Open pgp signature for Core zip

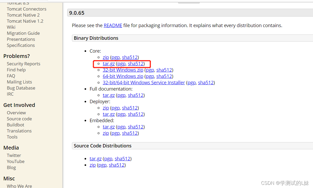pos(116,57)
